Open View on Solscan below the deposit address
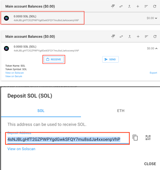160x170 pixels. [21, 149]
